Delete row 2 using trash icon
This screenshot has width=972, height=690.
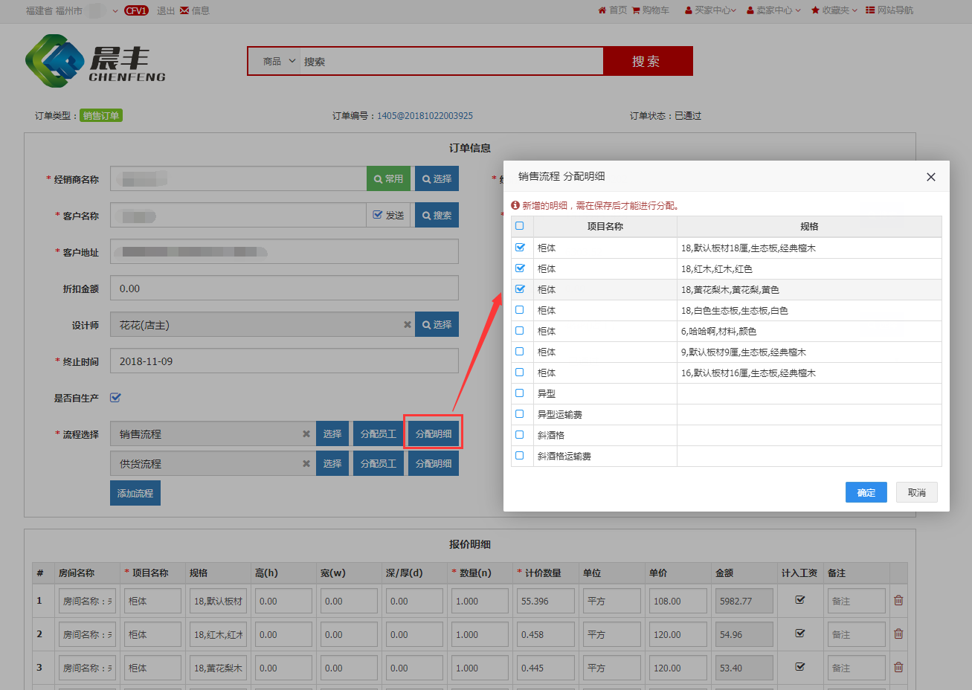pos(898,633)
